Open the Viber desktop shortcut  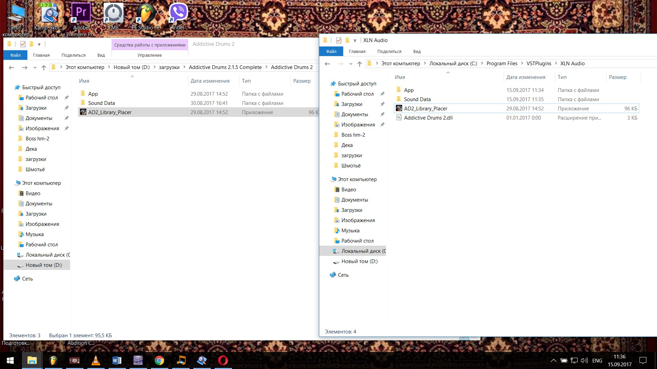click(178, 16)
